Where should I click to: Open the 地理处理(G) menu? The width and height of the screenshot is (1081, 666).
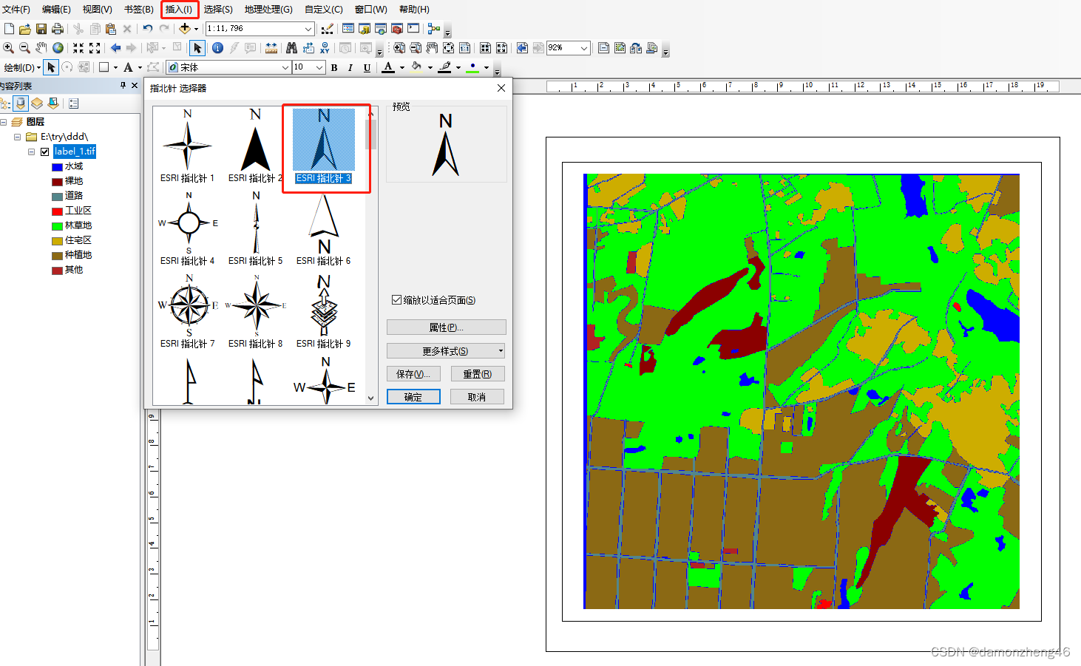(x=268, y=9)
